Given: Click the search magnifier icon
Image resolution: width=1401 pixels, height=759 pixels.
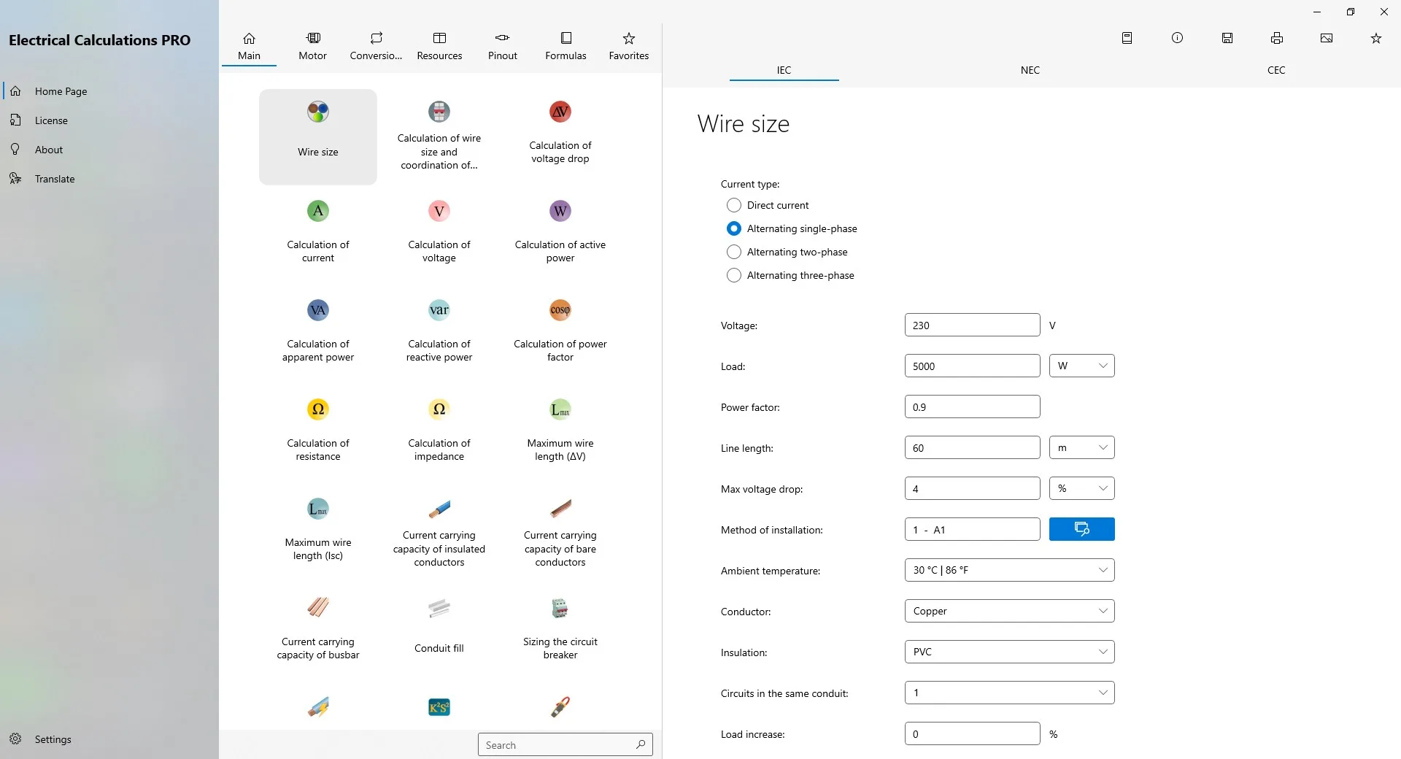Looking at the screenshot, I should tap(641, 744).
